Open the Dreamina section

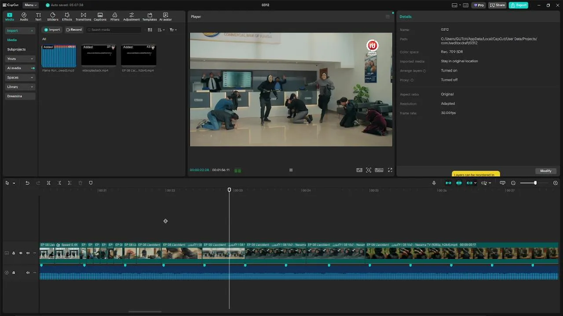[20, 96]
